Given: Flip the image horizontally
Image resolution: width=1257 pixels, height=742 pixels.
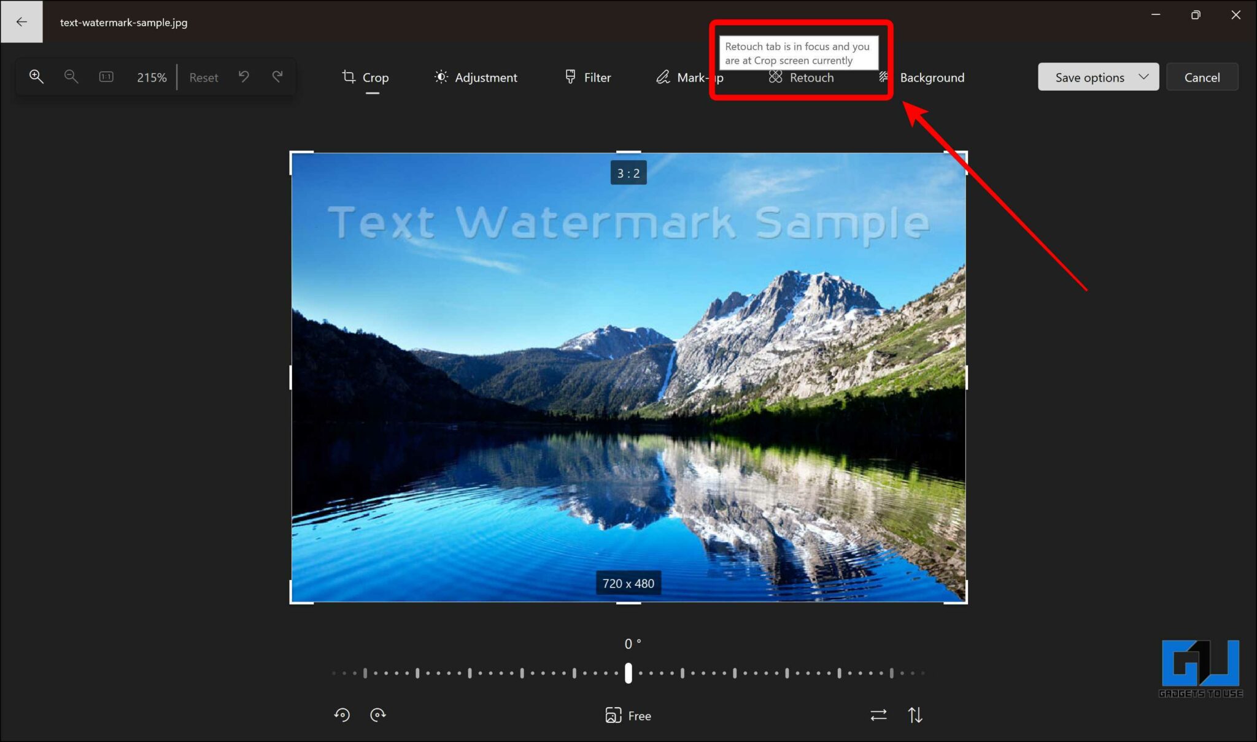Looking at the screenshot, I should pos(879,715).
